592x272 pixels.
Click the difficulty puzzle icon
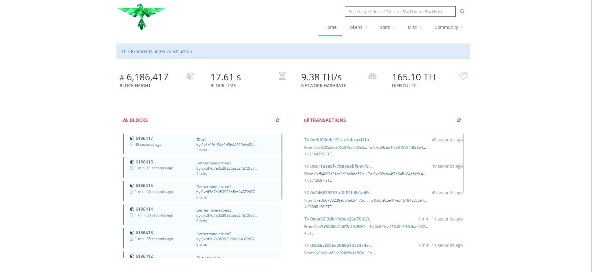(x=463, y=76)
